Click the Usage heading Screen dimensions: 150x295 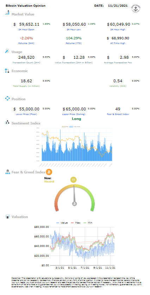click(x=17, y=52)
